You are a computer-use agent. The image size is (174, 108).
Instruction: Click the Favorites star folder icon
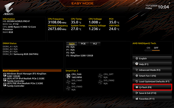tap(137, 99)
